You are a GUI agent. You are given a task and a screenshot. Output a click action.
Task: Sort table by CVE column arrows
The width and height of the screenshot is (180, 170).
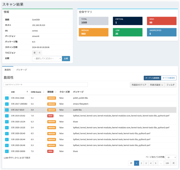[27, 92]
